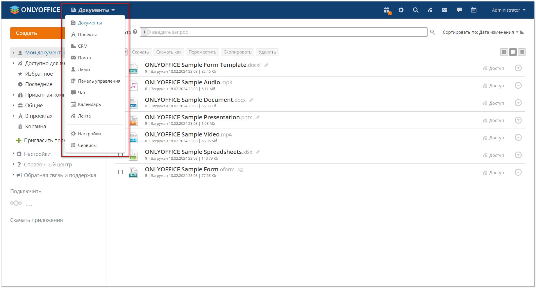Switch to the compact list view icon
Screen dimensions: 536x288
[x=522, y=52]
